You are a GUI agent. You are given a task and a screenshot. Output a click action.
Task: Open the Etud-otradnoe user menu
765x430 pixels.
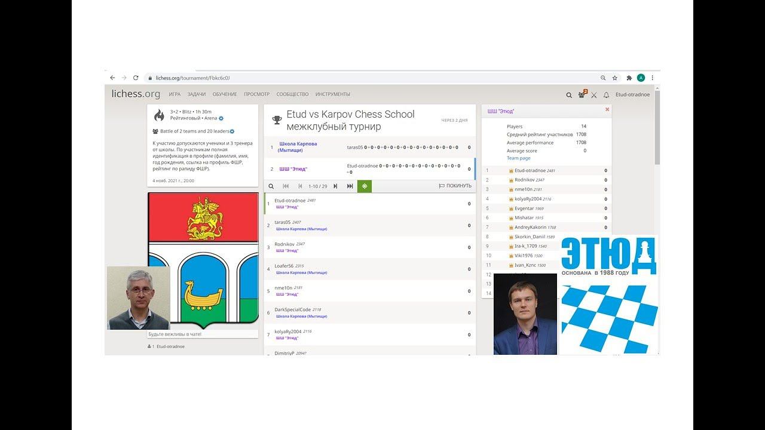click(x=632, y=95)
